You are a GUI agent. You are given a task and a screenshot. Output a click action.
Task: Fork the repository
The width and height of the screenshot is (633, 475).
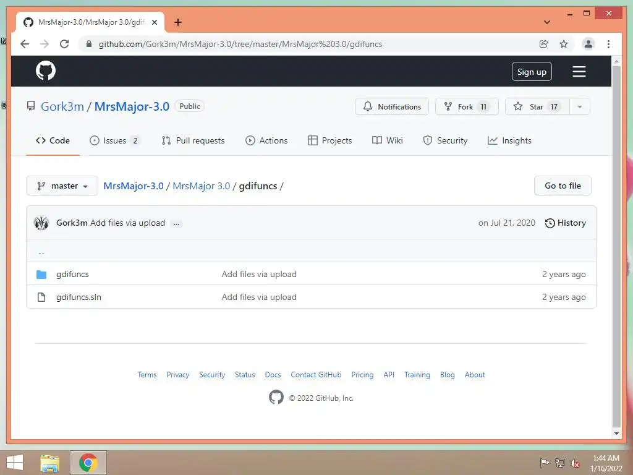point(467,106)
